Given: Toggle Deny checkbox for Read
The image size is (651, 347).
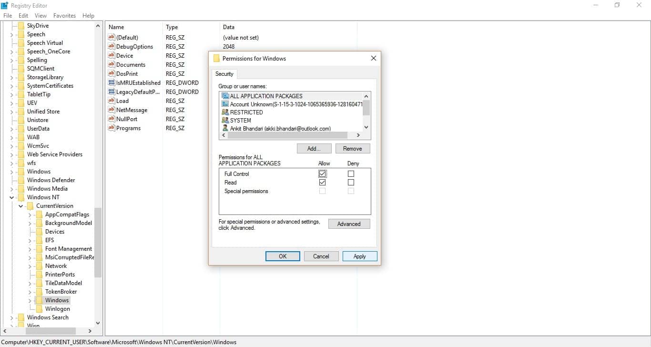Looking at the screenshot, I should click(351, 183).
